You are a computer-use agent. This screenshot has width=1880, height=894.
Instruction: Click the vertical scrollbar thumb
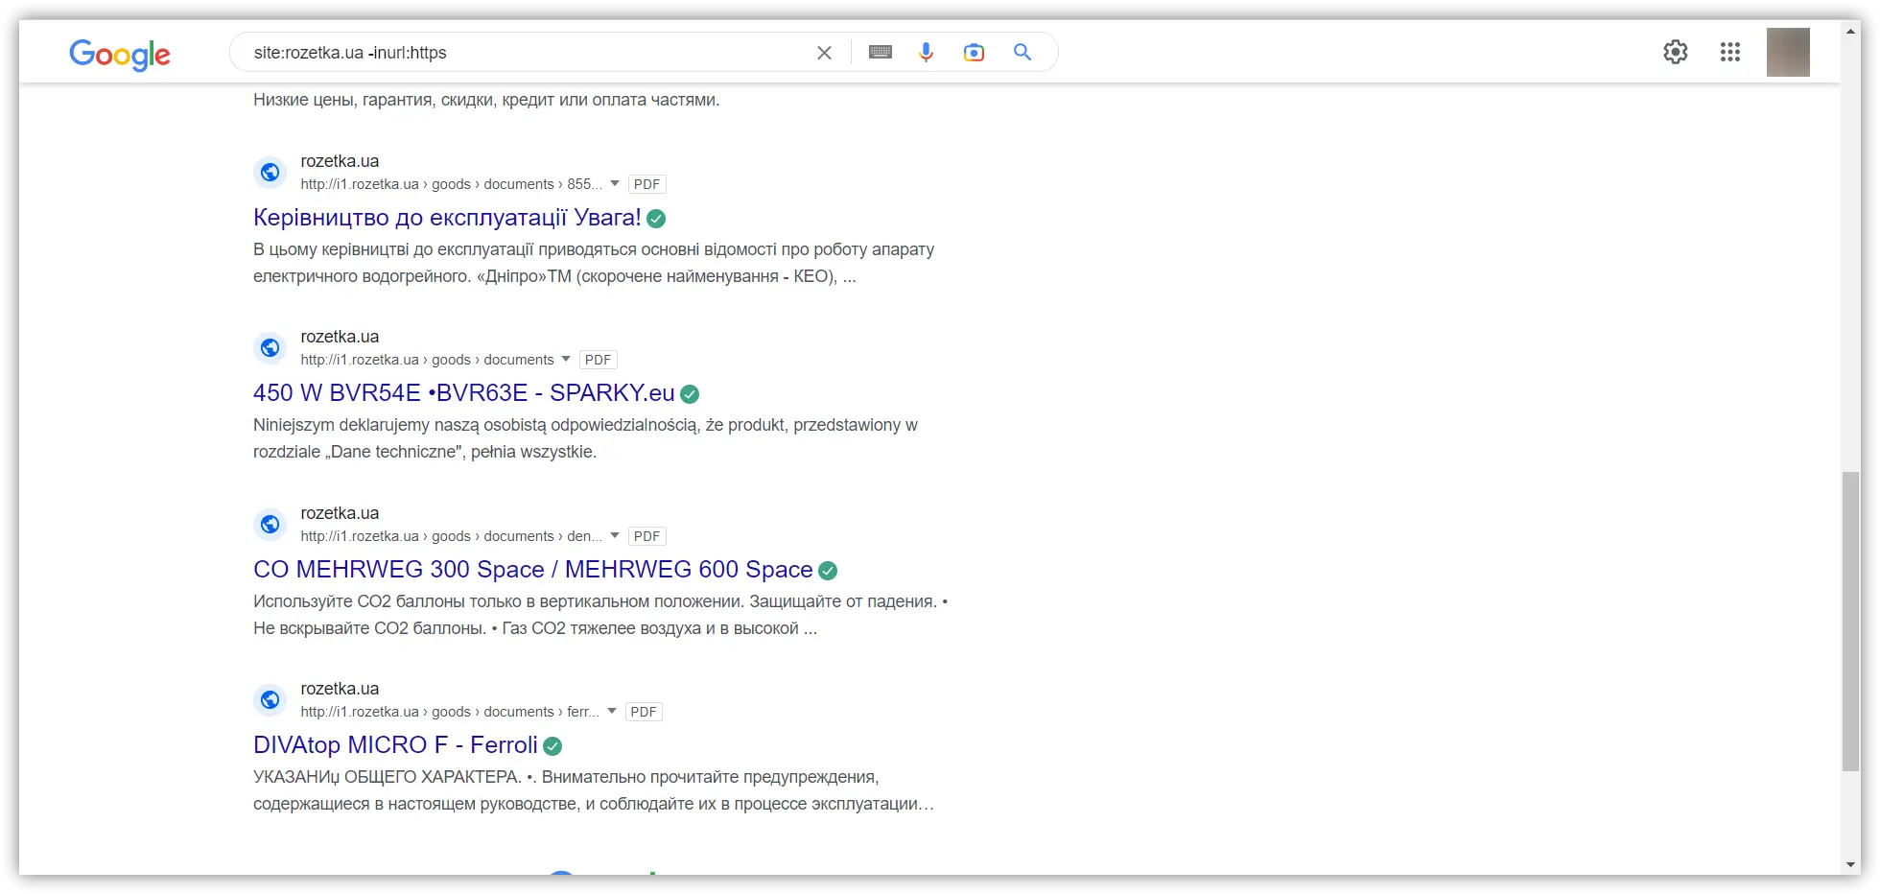click(1850, 621)
